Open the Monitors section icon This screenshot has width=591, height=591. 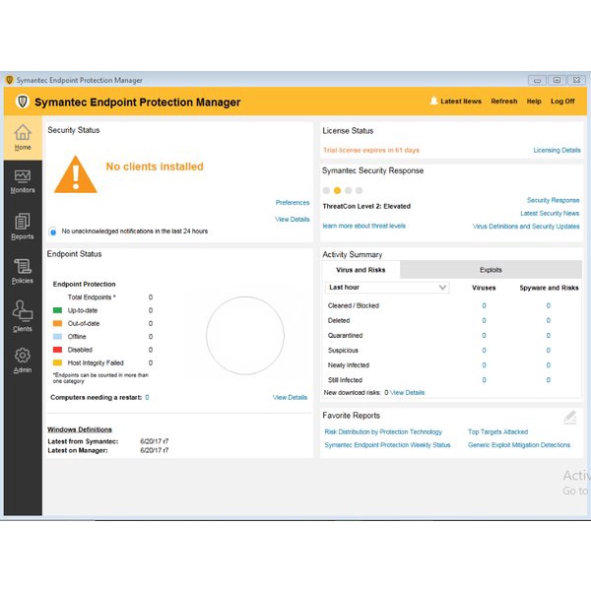point(23,176)
